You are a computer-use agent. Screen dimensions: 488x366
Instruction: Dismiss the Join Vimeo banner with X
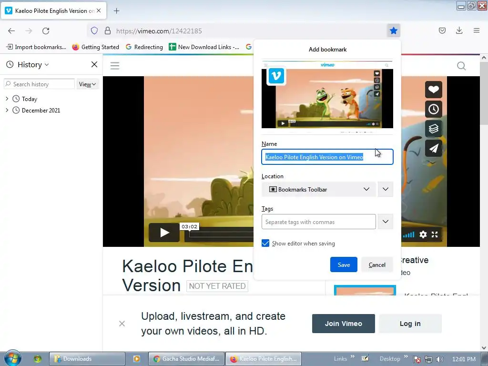(122, 324)
